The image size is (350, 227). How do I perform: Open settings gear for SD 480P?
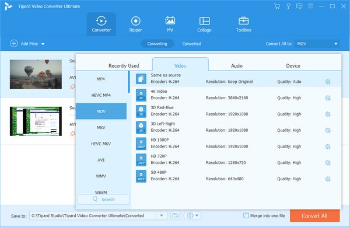point(328,179)
